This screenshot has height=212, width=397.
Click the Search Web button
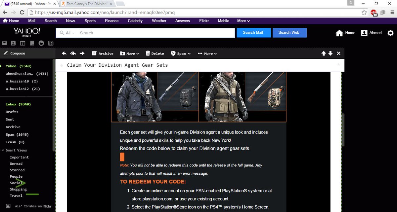tap(289, 33)
